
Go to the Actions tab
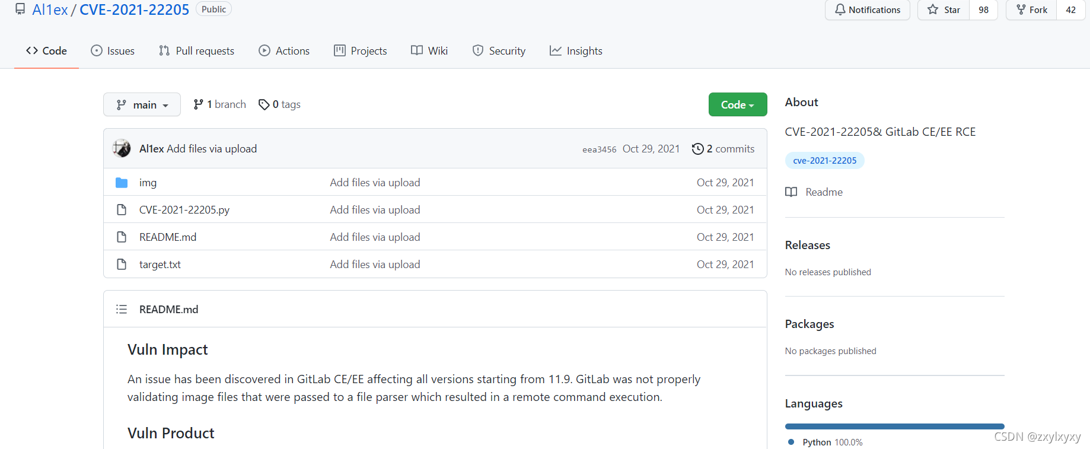284,51
